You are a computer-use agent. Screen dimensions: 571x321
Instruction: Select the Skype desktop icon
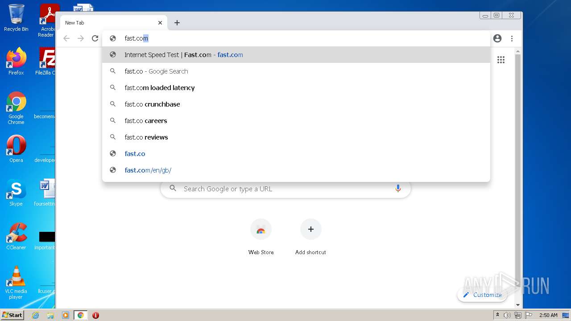coord(16,192)
